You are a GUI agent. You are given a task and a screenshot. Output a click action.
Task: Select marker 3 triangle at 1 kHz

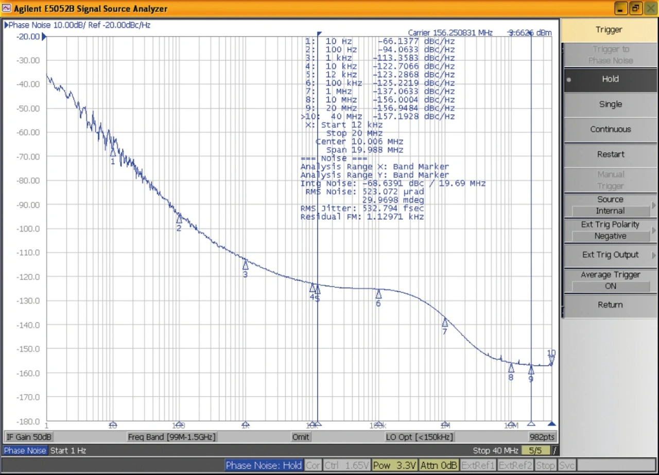[246, 265]
